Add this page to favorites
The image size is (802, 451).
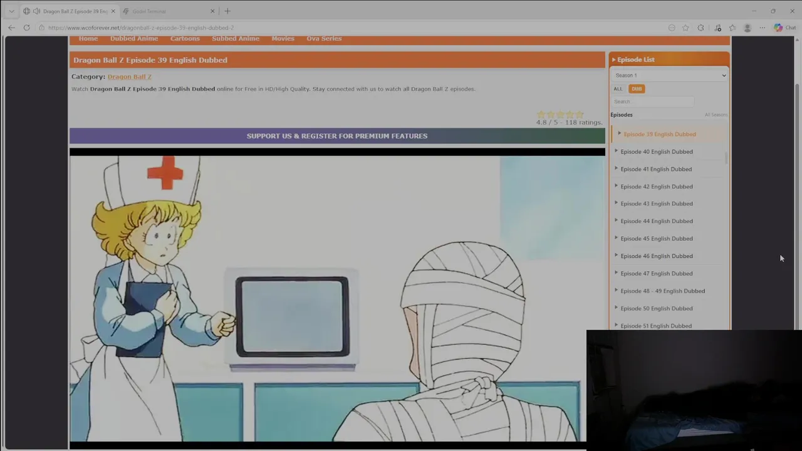[685, 28]
